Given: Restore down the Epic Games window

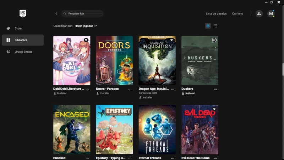Looking at the screenshot, I should tap(272, 2).
